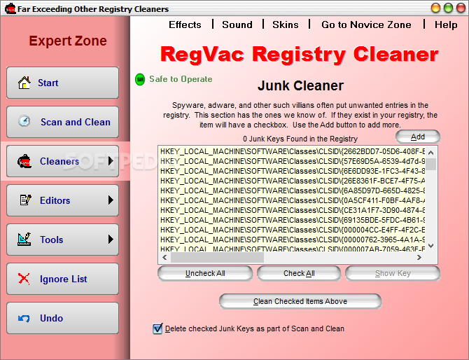Click the horizontal scrollbar thumb
Screen dimensions: 469x360
[x=217, y=257]
